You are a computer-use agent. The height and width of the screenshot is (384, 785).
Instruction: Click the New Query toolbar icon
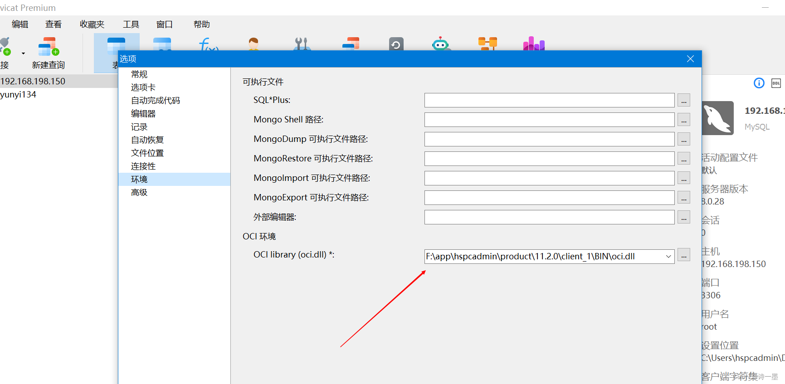tap(48, 47)
